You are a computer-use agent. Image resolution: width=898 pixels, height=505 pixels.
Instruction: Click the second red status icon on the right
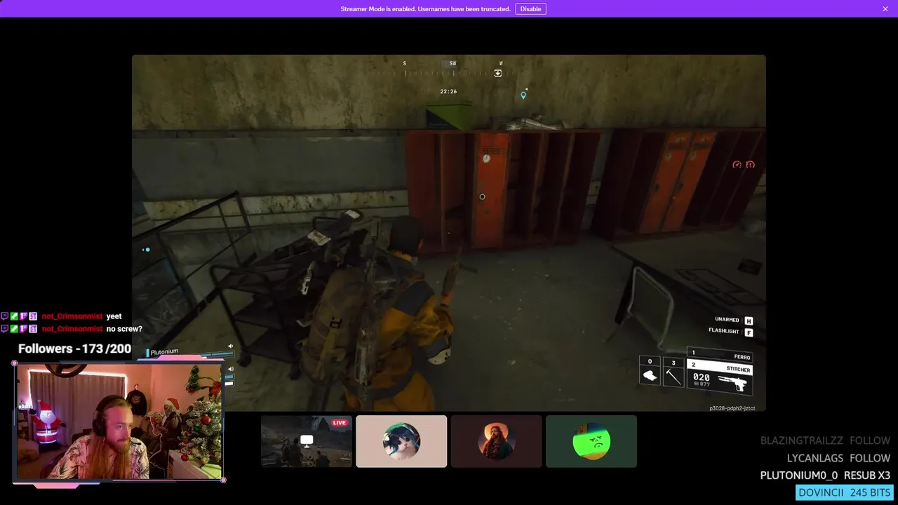pyautogui.click(x=750, y=164)
